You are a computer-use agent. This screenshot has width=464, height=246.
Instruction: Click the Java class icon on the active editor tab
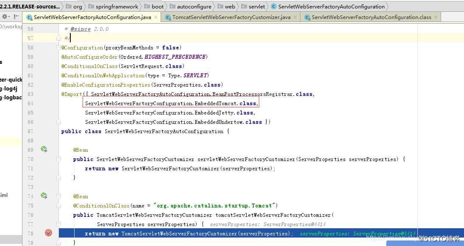click(x=29, y=18)
